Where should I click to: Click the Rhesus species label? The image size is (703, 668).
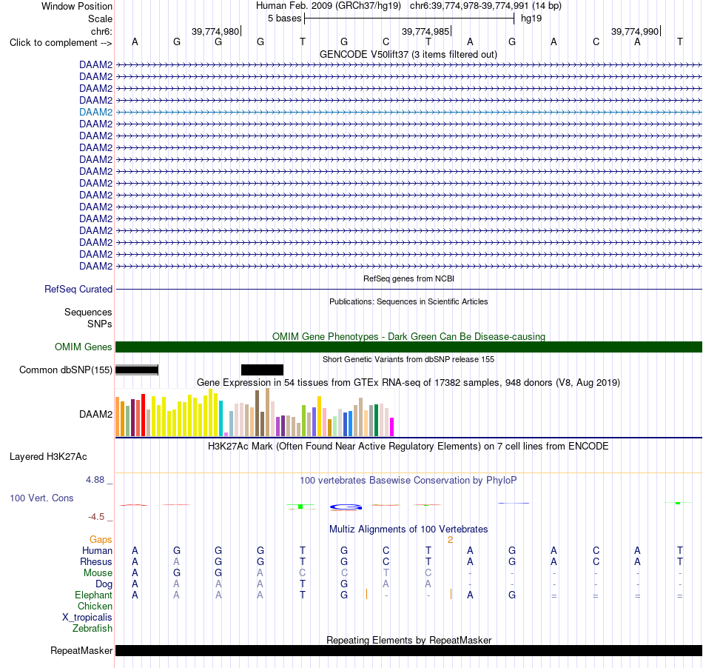coord(96,561)
